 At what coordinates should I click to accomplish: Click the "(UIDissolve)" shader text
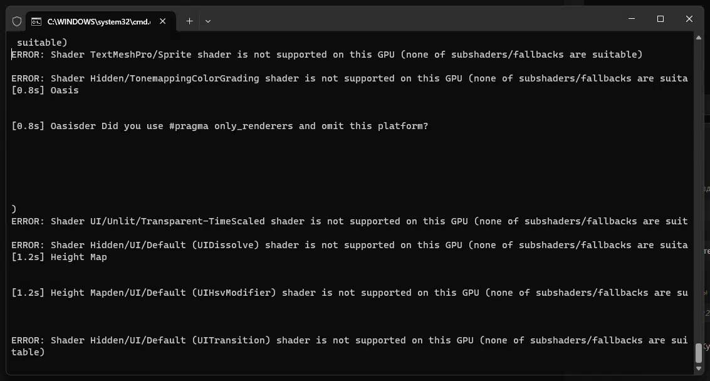click(226, 245)
